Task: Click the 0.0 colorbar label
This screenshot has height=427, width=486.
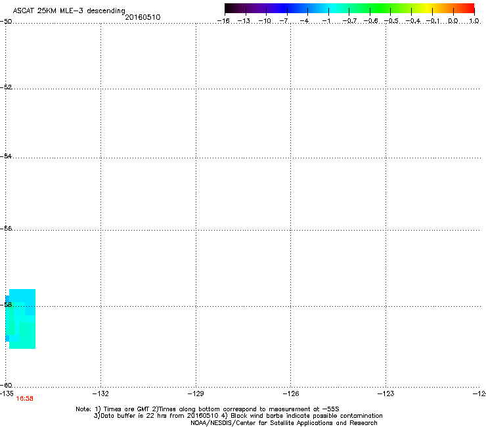Action: 453,21
